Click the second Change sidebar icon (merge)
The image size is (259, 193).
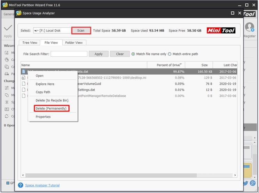coord(7,95)
